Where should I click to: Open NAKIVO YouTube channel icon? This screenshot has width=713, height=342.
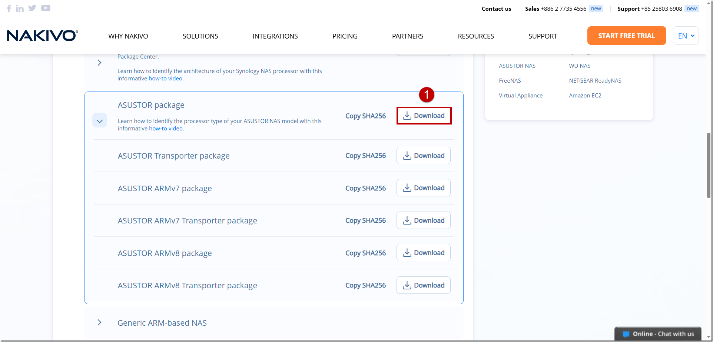click(x=46, y=8)
